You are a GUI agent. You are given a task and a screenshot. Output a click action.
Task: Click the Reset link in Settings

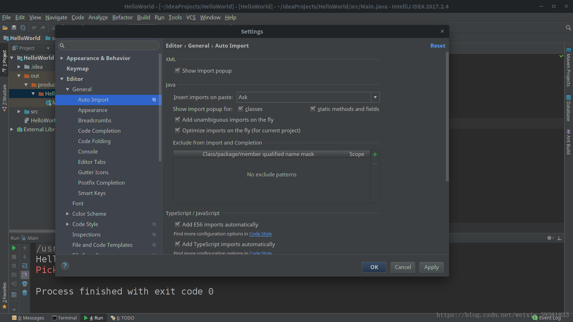(x=438, y=45)
